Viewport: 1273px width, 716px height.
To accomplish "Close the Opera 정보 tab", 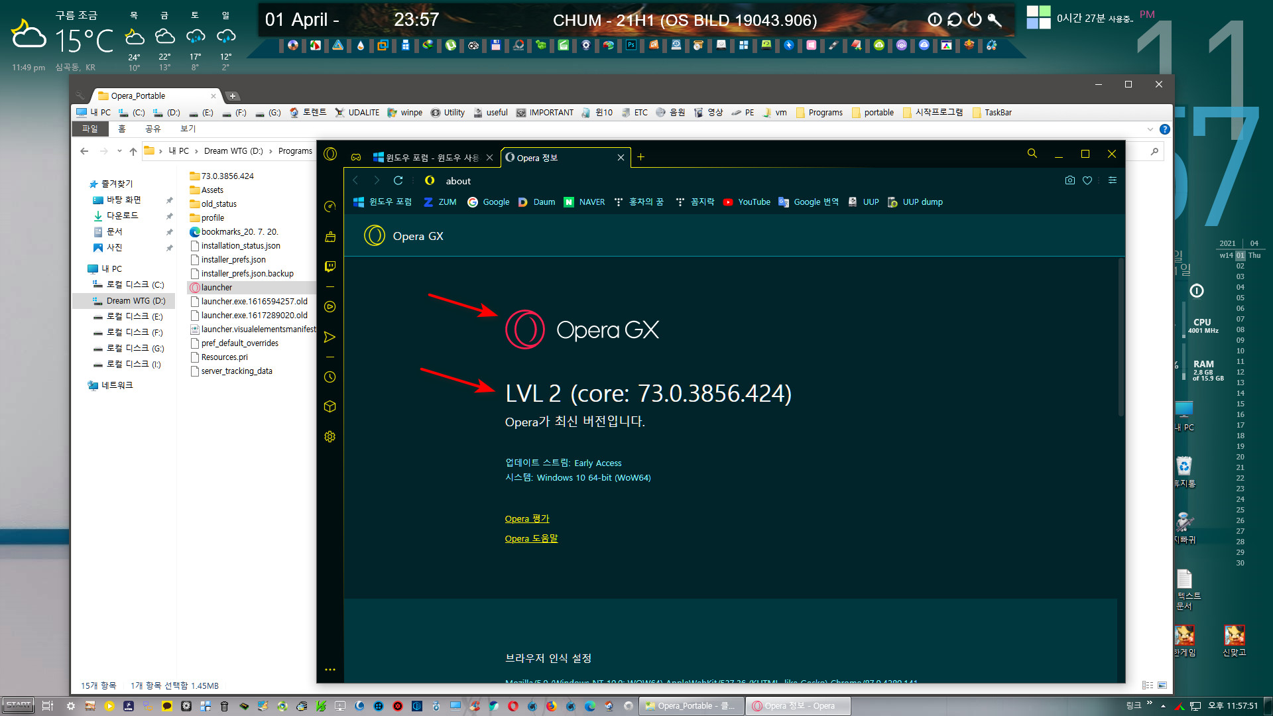I will click(621, 158).
